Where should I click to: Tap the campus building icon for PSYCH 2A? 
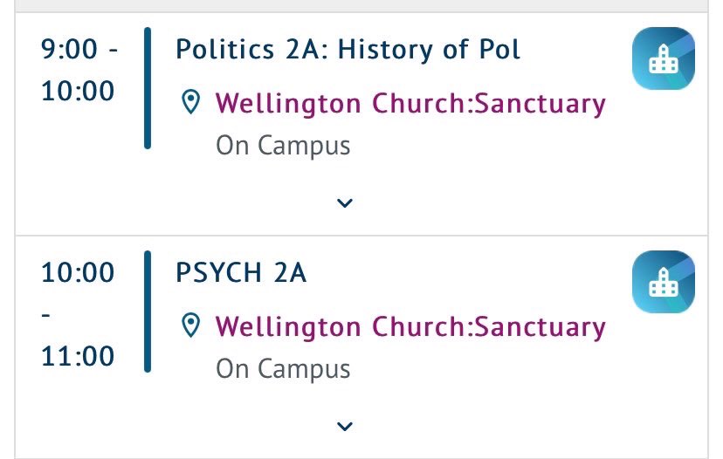(x=663, y=282)
